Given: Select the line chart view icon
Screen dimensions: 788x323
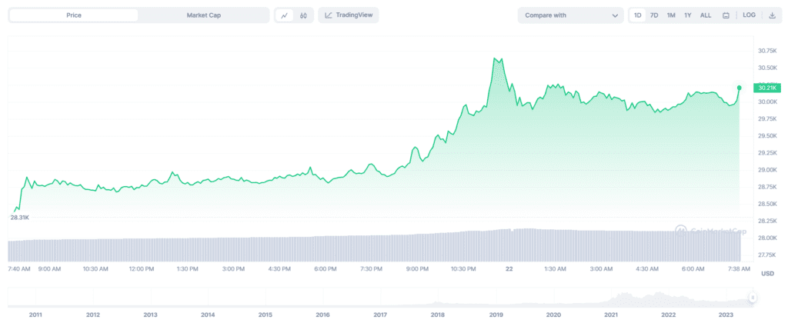Looking at the screenshot, I should coord(285,15).
